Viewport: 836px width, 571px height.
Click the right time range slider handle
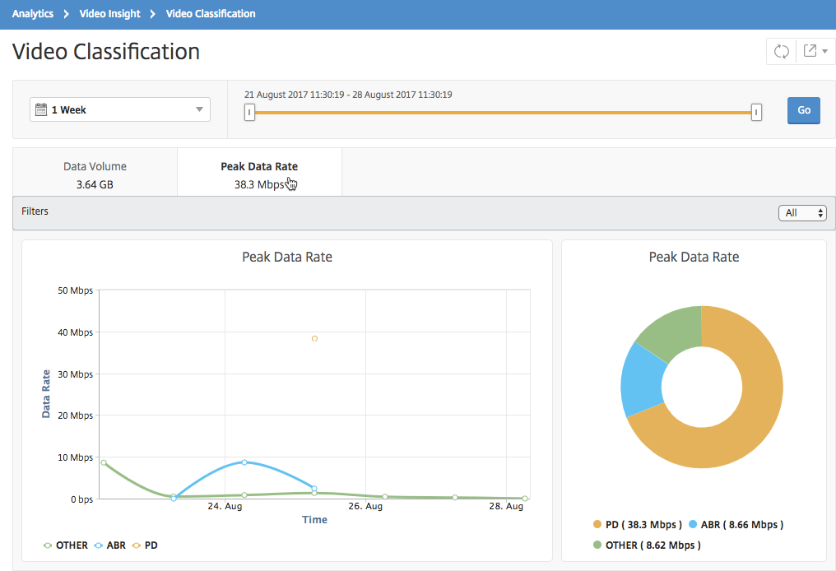(756, 113)
